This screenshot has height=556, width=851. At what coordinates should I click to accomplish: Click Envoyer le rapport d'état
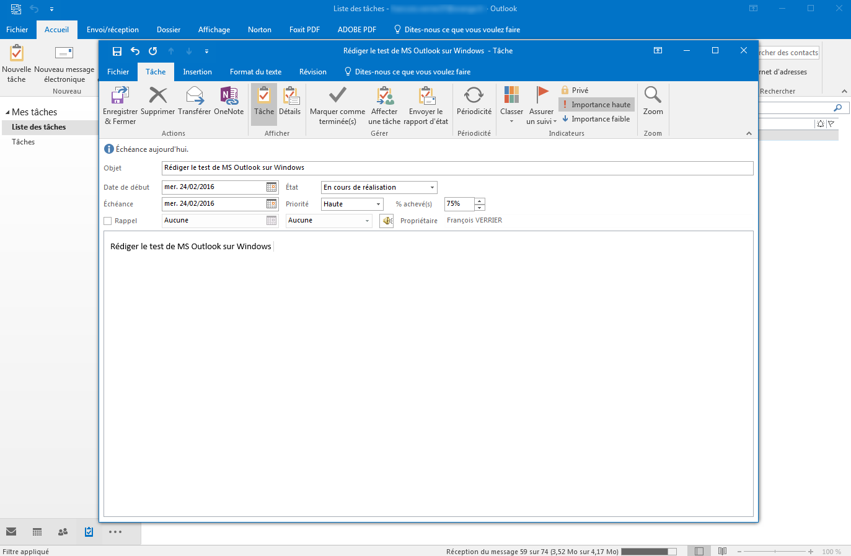pyautogui.click(x=425, y=105)
